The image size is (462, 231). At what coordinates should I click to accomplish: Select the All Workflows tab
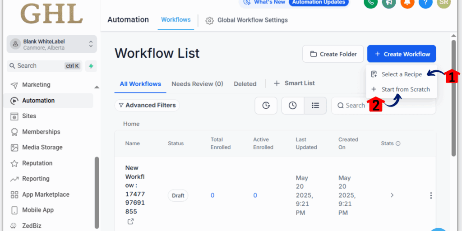coord(140,84)
